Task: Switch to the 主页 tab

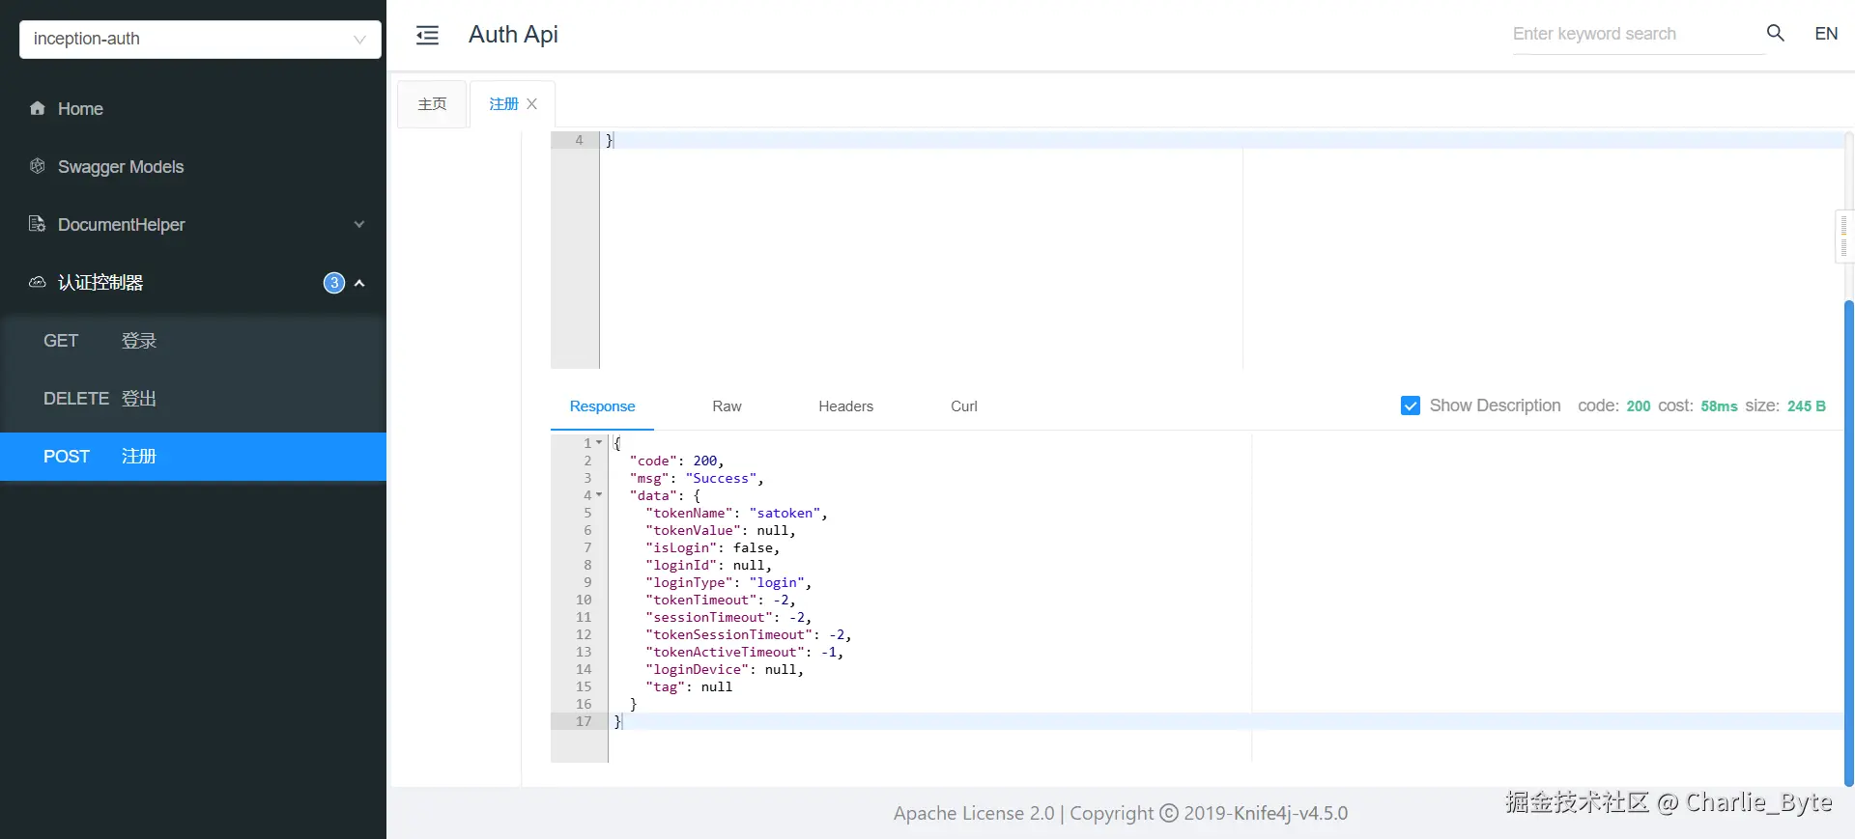Action: pos(432,104)
